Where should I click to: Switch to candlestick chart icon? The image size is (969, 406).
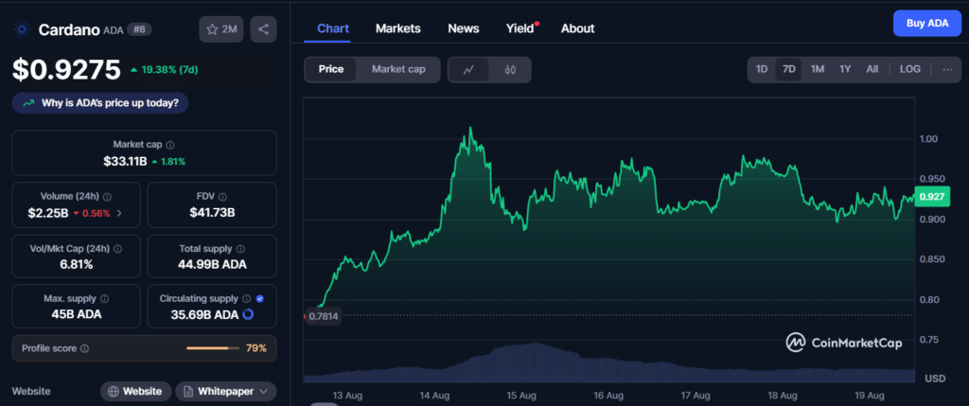click(510, 70)
